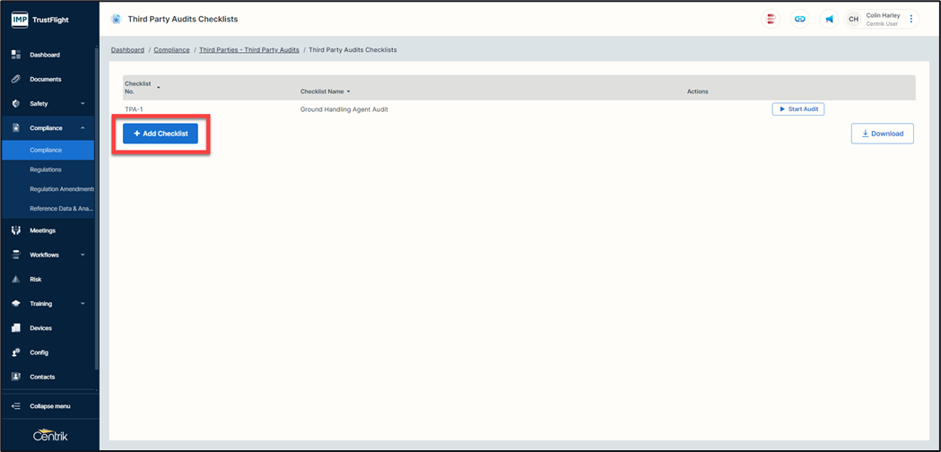Viewport: 941px width, 452px height.
Task: Follow Third Parties - Third Party Audits breadcrumb
Action: click(249, 50)
